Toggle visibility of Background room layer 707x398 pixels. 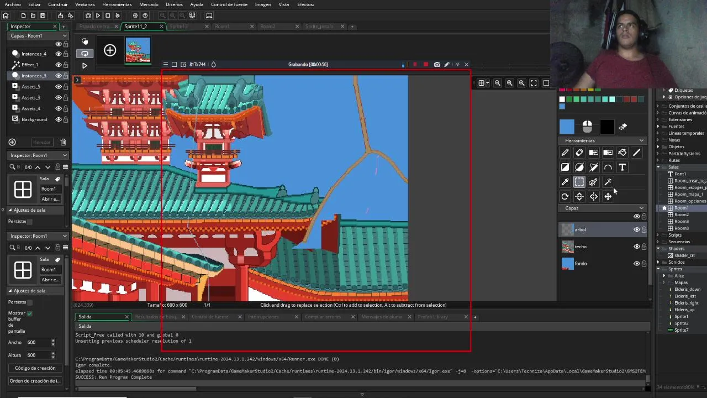click(58, 119)
